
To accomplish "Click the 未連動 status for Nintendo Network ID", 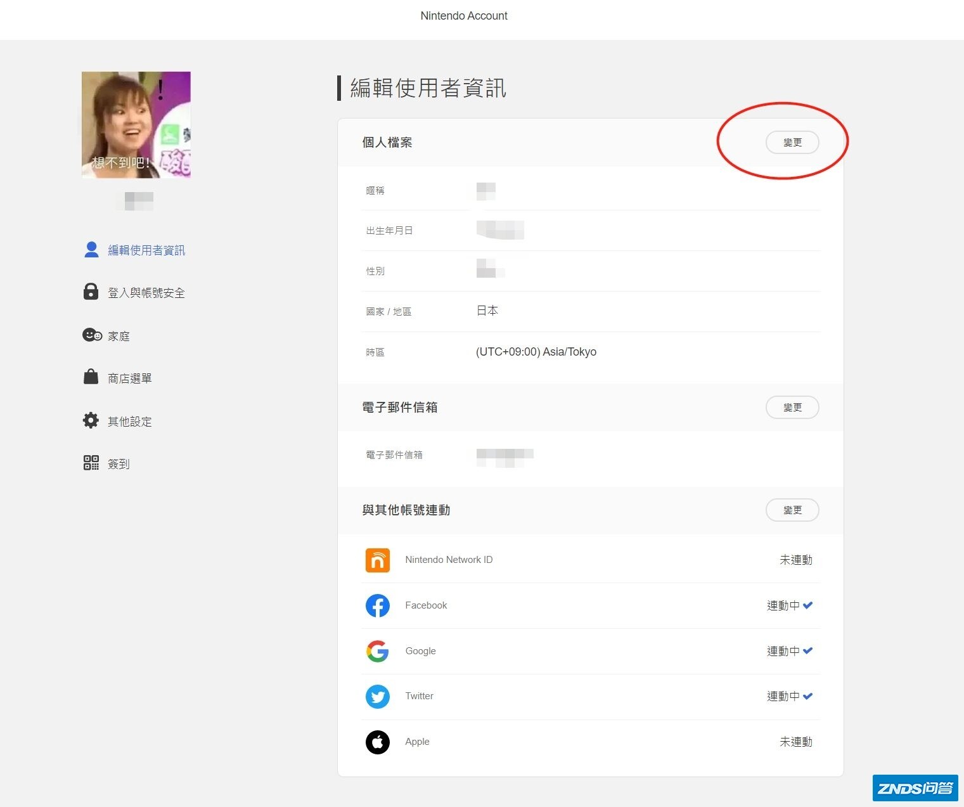I will click(x=796, y=560).
